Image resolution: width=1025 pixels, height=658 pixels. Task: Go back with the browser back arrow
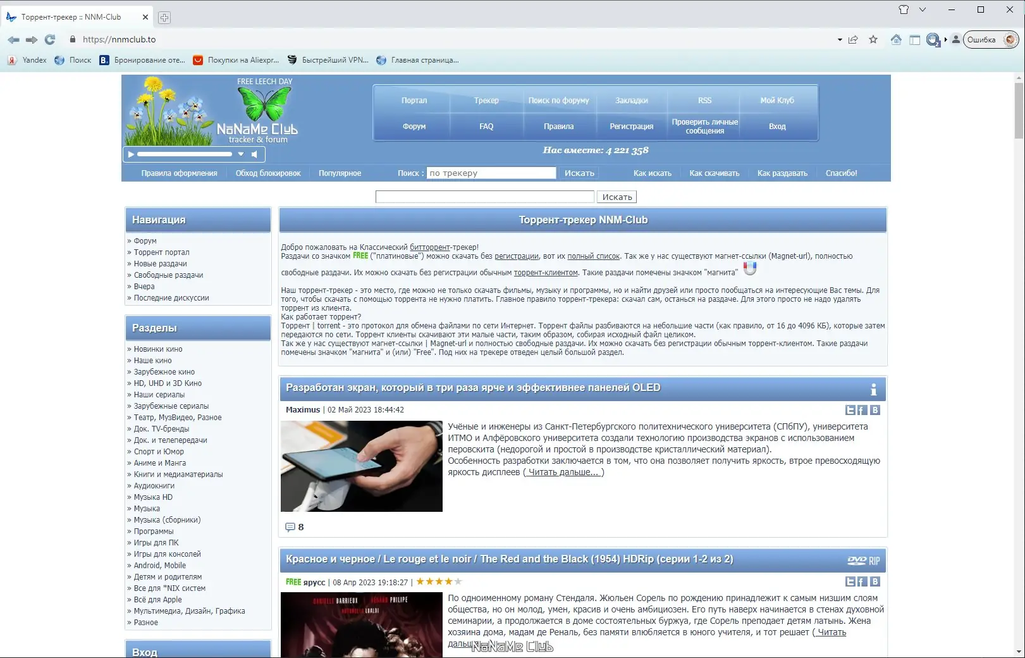pos(13,39)
